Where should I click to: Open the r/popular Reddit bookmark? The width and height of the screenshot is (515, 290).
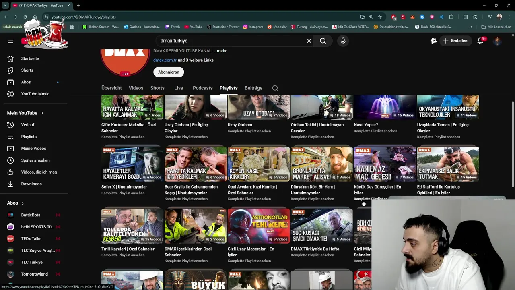(x=277, y=27)
